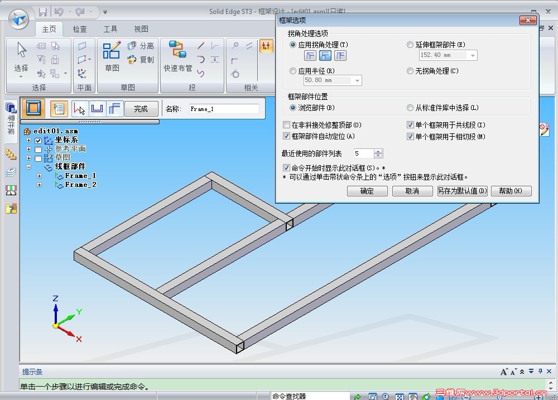
Task: Click the select path step icon
Action: tap(80, 109)
